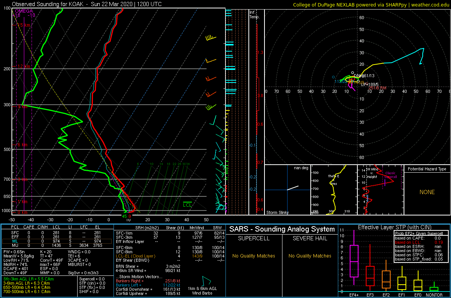The image size is (451, 298).
Task: Click No Quality Matches under SEVERE HAIL
Action: point(310,256)
